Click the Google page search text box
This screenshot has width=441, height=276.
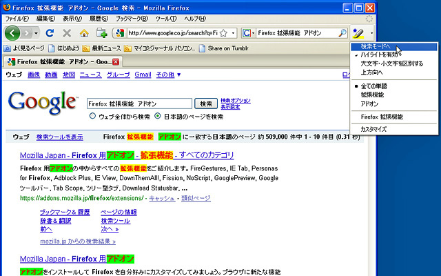pyautogui.click(x=139, y=104)
